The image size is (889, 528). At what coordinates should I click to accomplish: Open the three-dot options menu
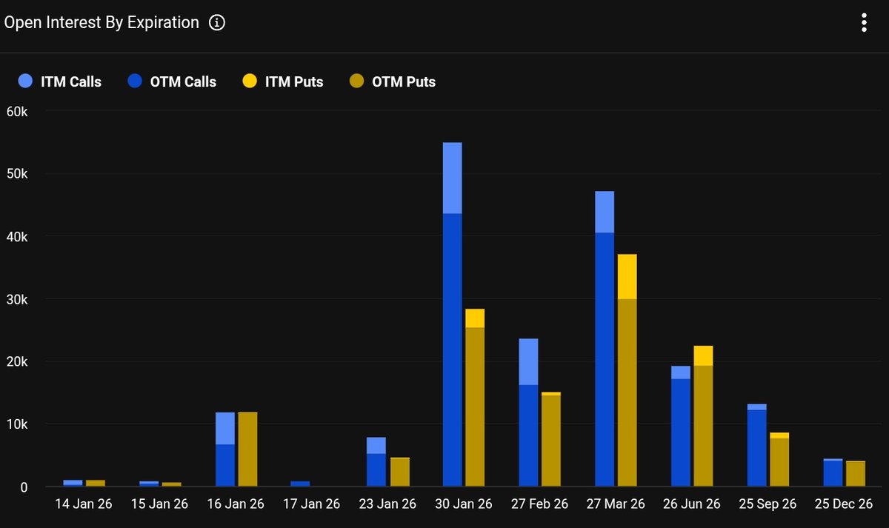click(864, 23)
